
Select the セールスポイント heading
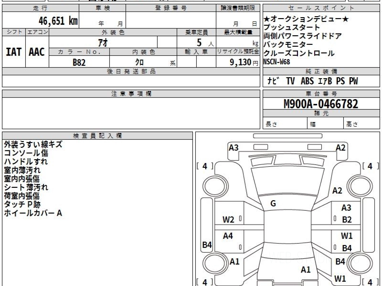point(321,8)
